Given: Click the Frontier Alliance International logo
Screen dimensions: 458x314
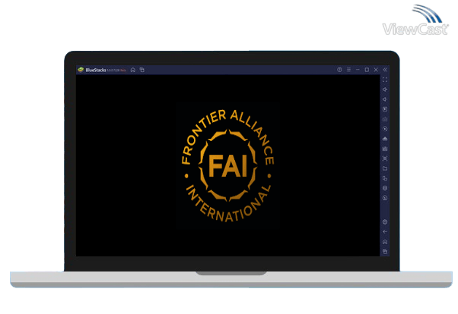Looking at the screenshot, I should tap(227, 166).
